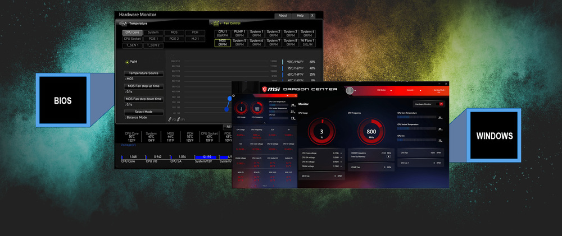
Task: Click the 90°C/194°F 60% fan step
Action: tap(299, 62)
